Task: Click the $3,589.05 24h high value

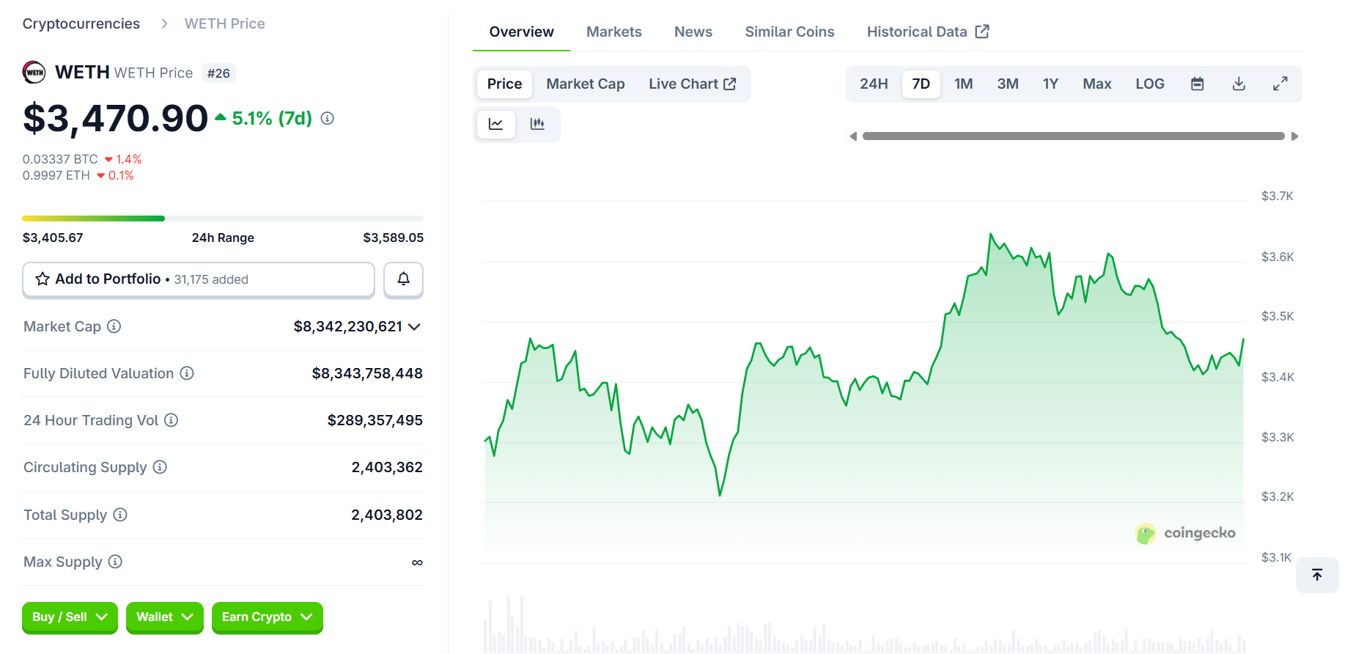Action: (x=393, y=238)
